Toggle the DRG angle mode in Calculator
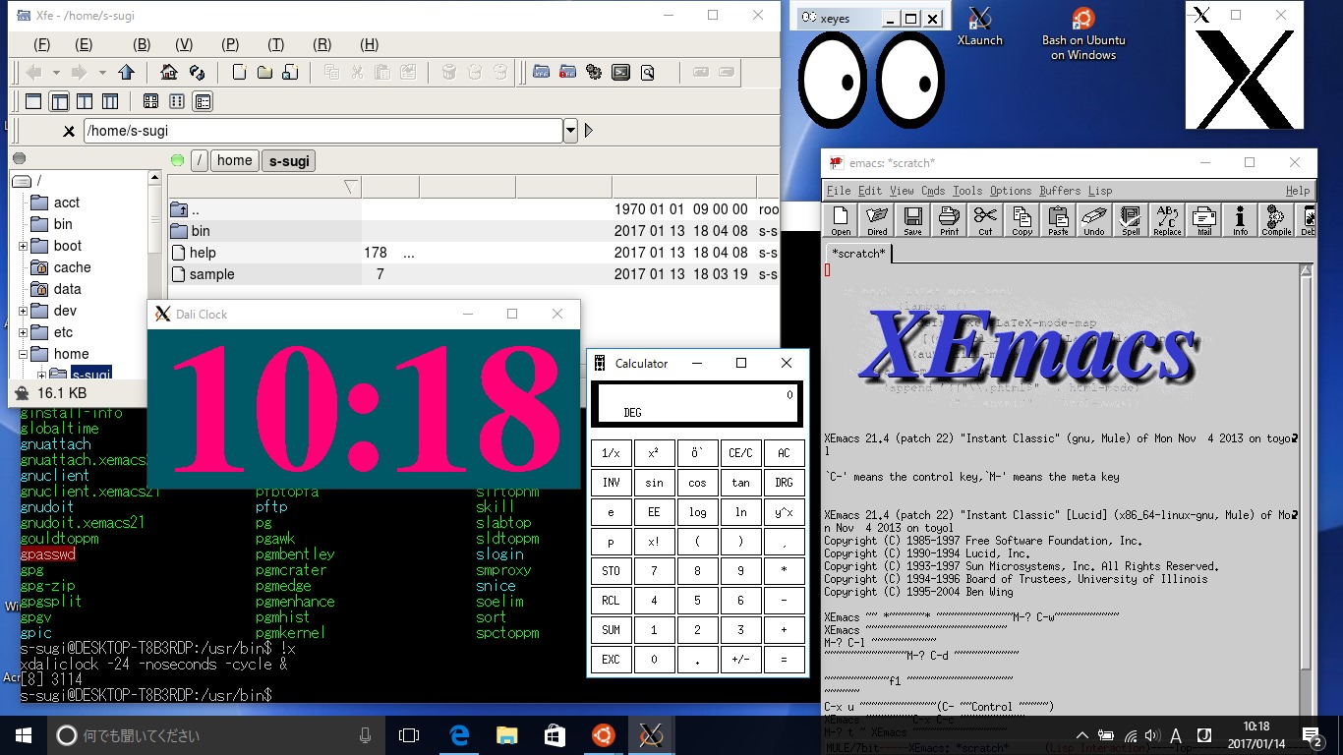The image size is (1343, 755). [784, 483]
